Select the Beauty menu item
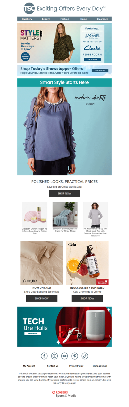Screen dimensions: 129x407 46,19
